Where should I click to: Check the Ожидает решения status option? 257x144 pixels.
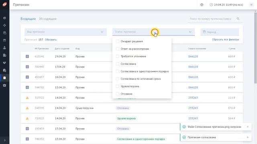click(117, 41)
